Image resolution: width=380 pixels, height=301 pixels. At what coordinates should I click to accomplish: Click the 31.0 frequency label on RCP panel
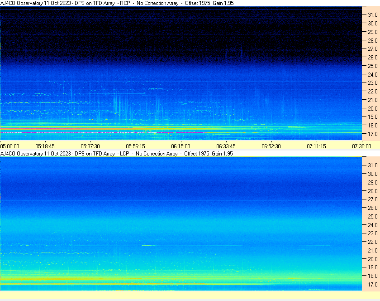click(x=373, y=15)
